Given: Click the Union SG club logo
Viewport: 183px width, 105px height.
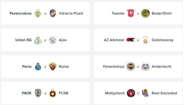Looking at the screenshot, I should [38, 40].
